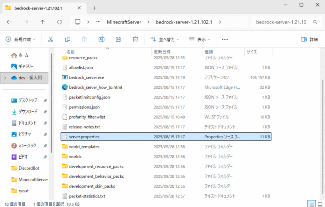Click the Share icon in toolbar

pos(118,39)
